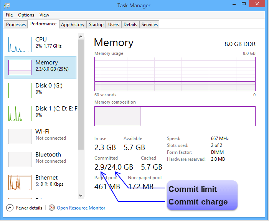Click the Resource Monitor gauge icon
This screenshot has width=269, height=221.
point(52,208)
